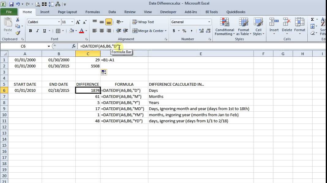
Task: Click the Decrease Decimal icon
Action: [208, 31]
